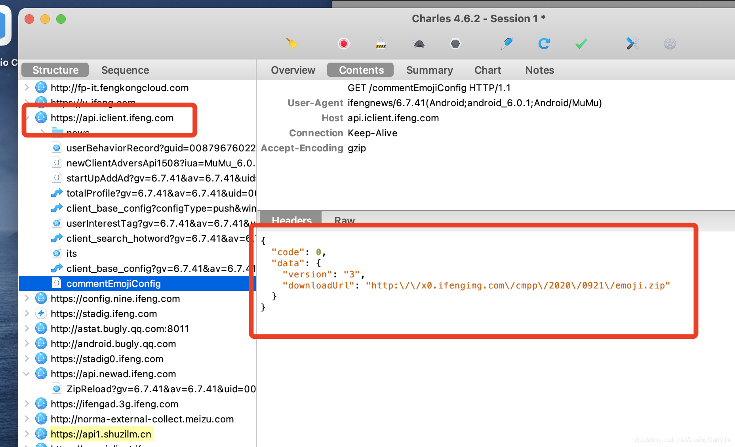Expand the config.nine.ifeng.com host node
The height and width of the screenshot is (447, 735).
click(x=27, y=298)
